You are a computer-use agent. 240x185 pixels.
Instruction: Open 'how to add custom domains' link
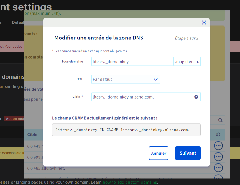click(130, 182)
